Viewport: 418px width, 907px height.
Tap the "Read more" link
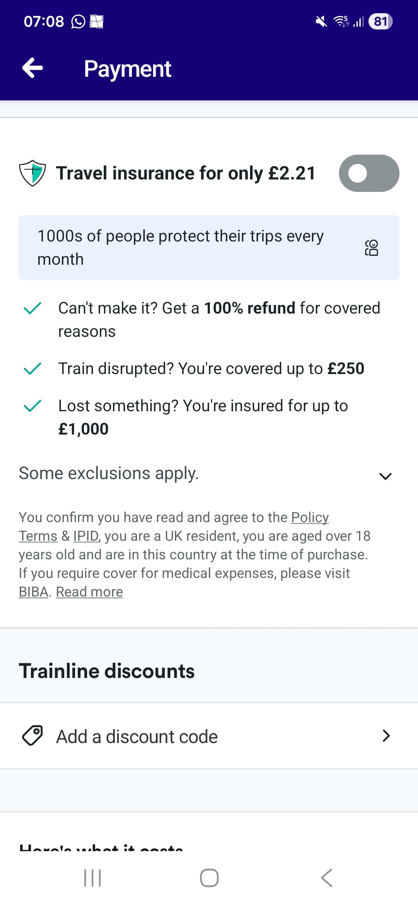[x=89, y=592]
